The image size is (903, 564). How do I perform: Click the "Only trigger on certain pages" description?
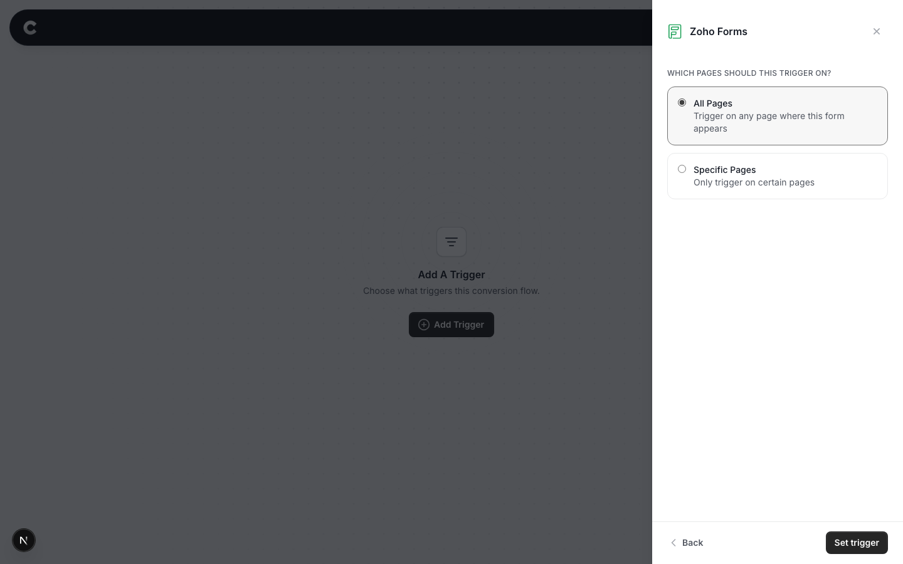click(754, 182)
